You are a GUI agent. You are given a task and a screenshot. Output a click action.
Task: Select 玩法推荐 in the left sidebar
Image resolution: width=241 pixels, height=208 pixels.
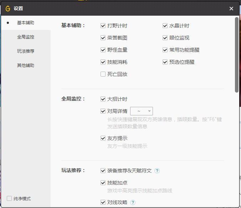pos(26,51)
